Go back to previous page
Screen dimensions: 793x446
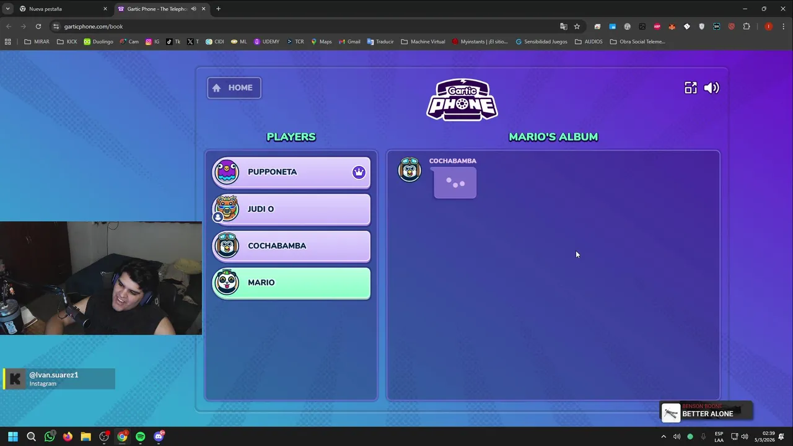point(9,27)
